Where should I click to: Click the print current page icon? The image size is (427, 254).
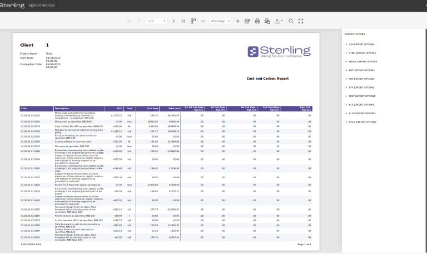coord(267,21)
